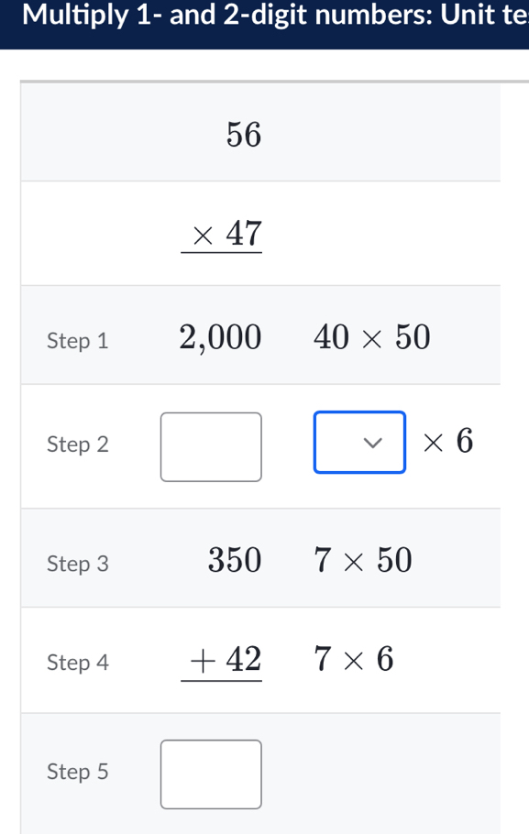The image size is (529, 834).
Task: Select the 350 value in Step 3
Action: [x=235, y=560]
